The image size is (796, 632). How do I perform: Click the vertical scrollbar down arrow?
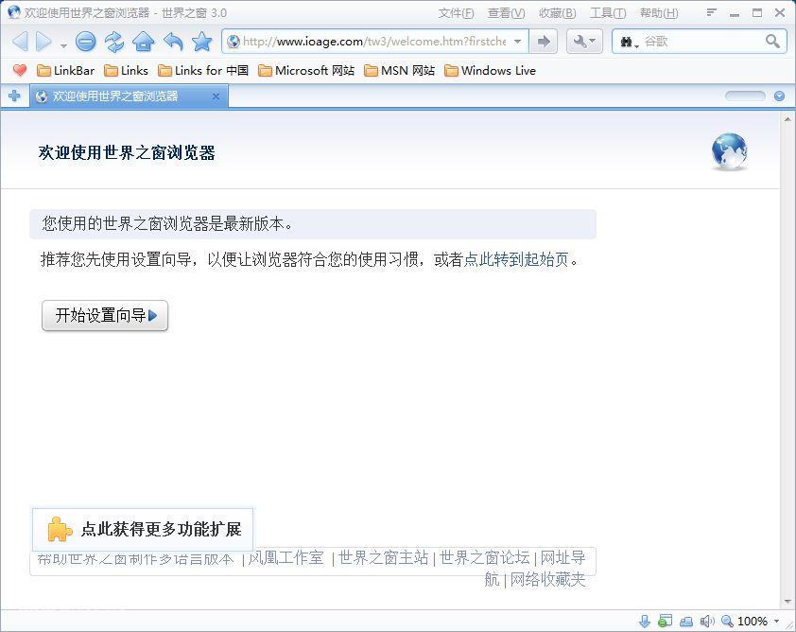click(x=787, y=602)
